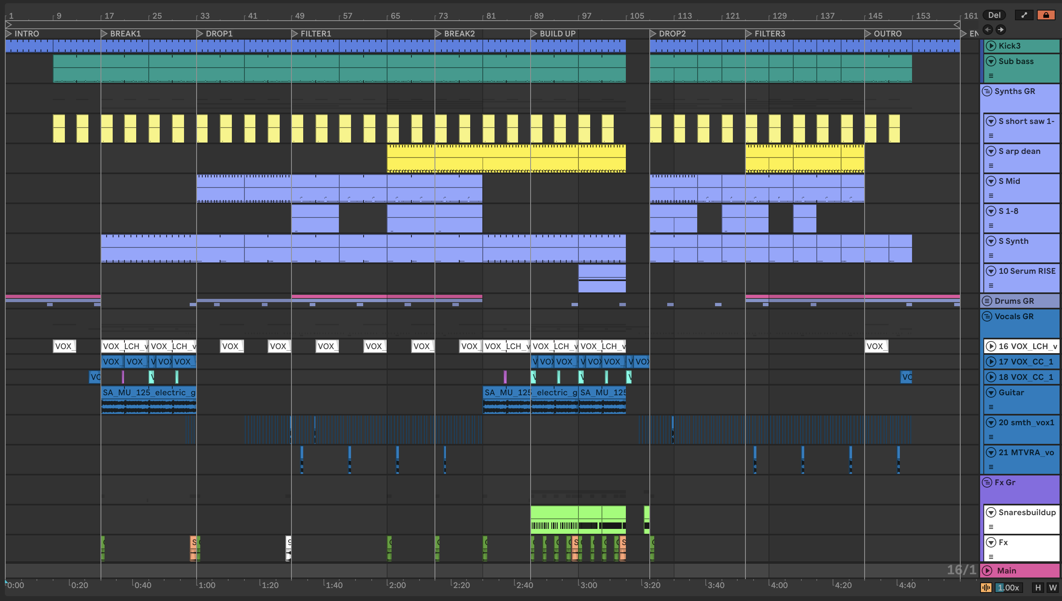
Task: Collapse the S arp dean track
Action: pyautogui.click(x=991, y=151)
